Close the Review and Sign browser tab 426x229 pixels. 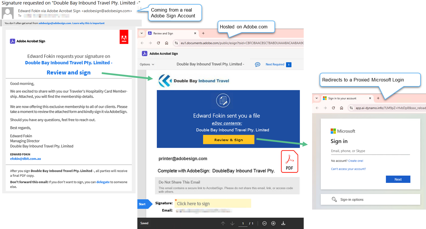coord(195,33)
